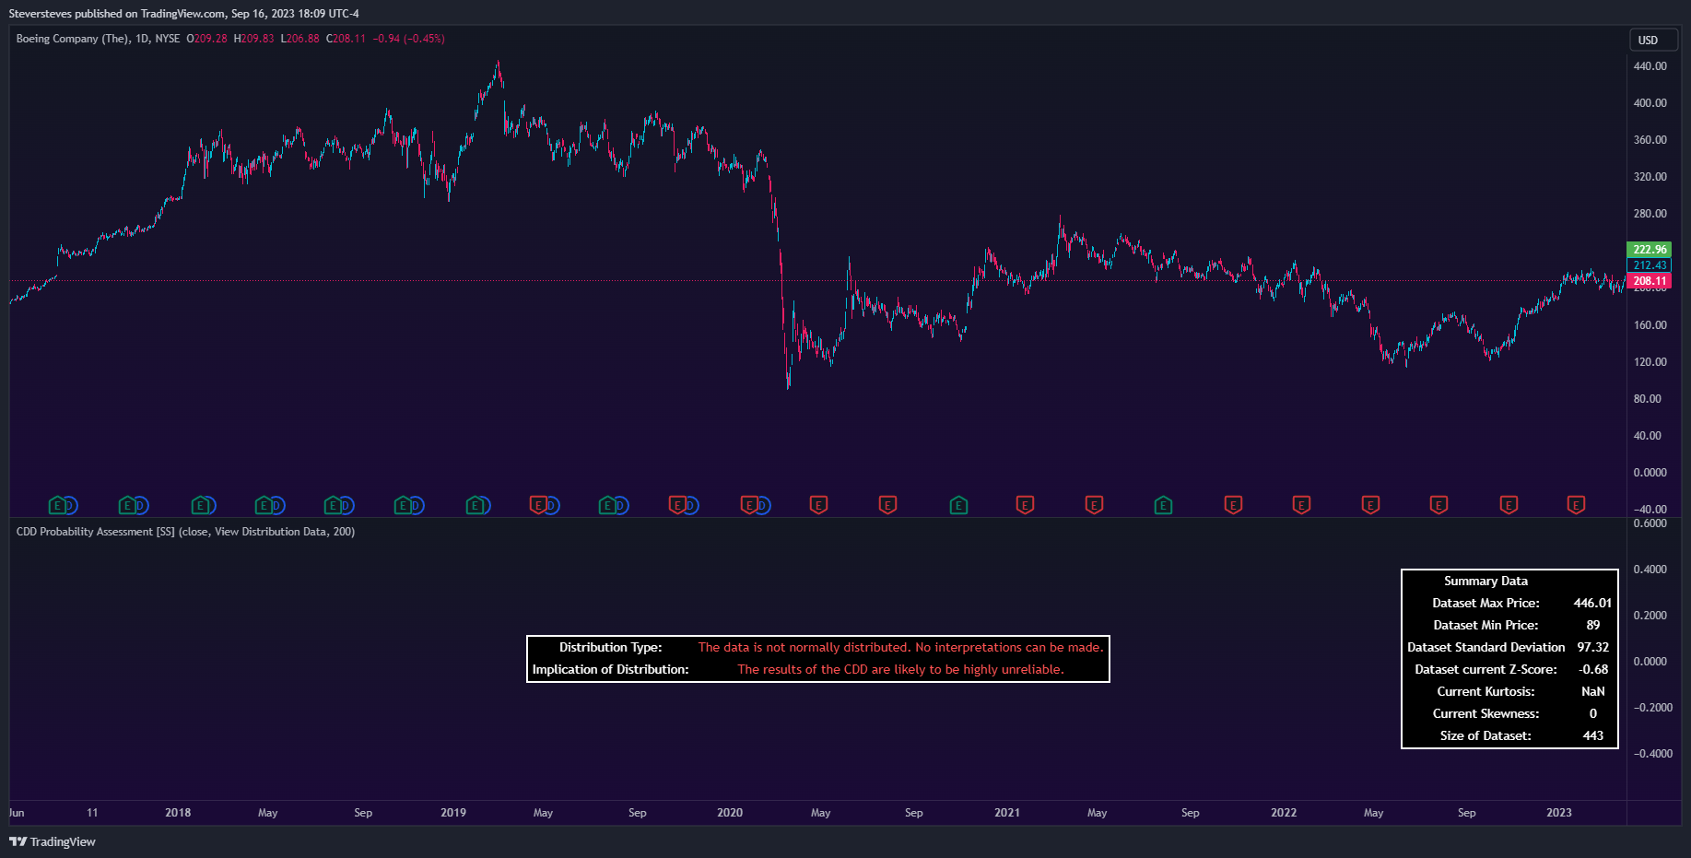Click the 'CDD are likely to be highly unreliable' message
The image size is (1691, 858).
pyautogui.click(x=900, y=670)
